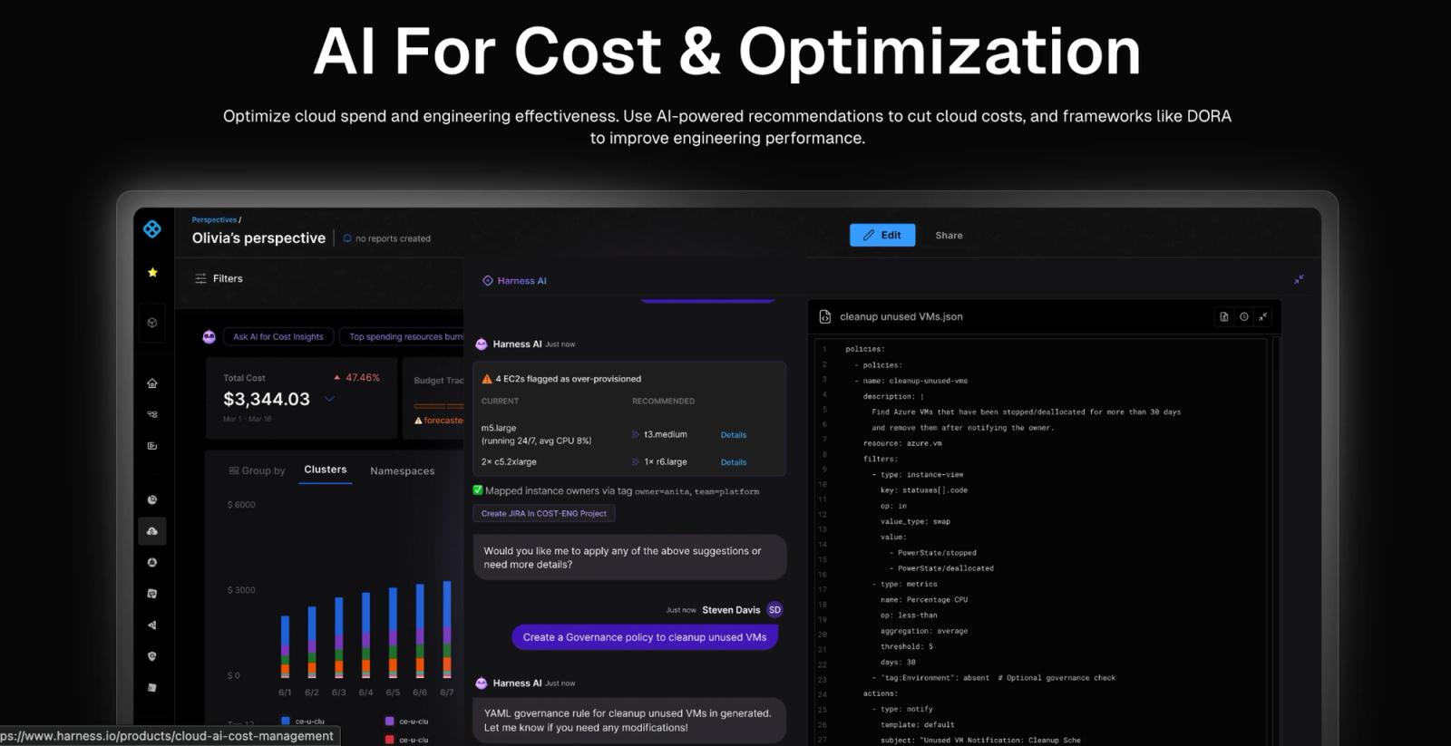Click the 'name: cleanup-unused-vms' code line
Viewport: 1451px width, 746px height.
click(x=915, y=381)
